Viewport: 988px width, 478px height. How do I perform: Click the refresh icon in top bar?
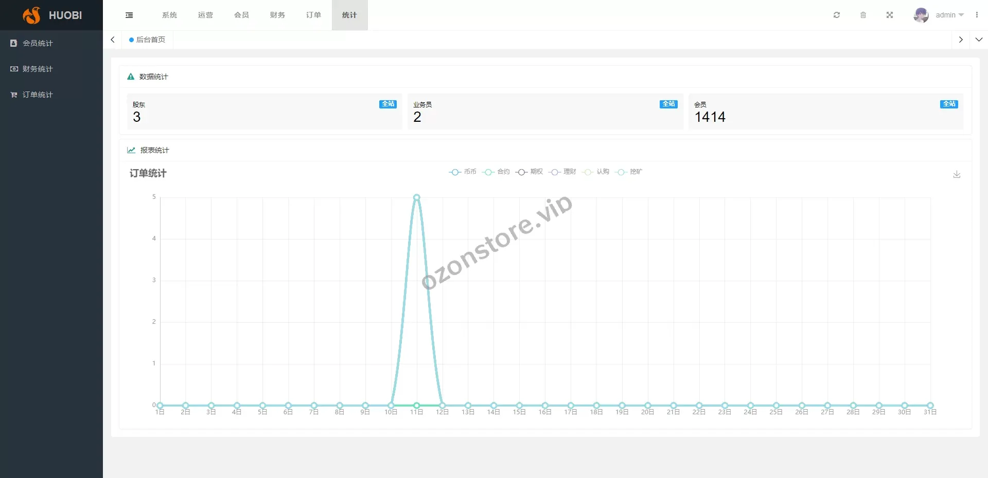point(837,15)
